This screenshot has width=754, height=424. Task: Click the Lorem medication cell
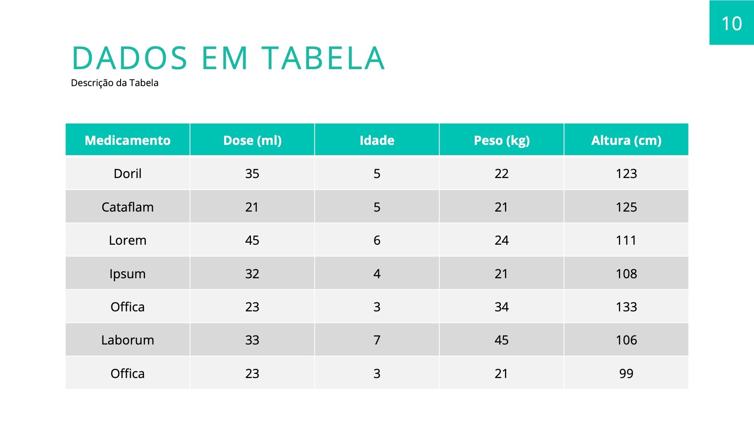click(128, 240)
